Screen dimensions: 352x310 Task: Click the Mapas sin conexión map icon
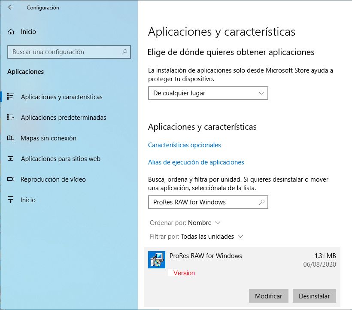coord(11,138)
